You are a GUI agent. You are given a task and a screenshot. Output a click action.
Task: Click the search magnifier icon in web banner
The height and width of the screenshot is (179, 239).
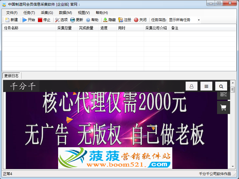click(x=221, y=86)
